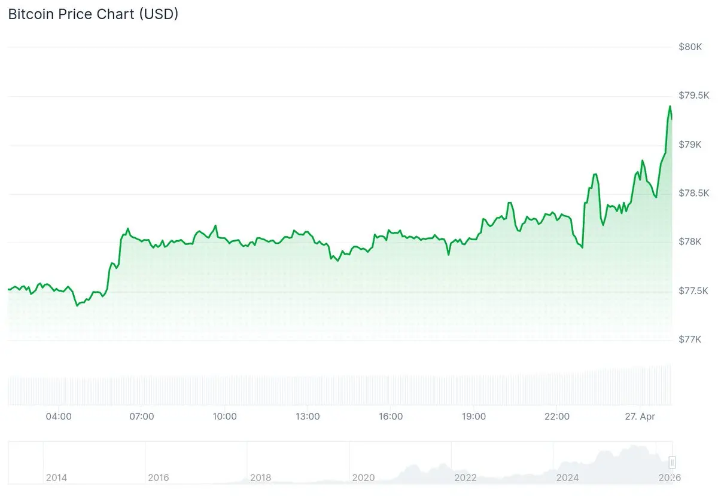The image size is (718, 496).
Task: Select the 10:00 time axis label
Action: click(224, 417)
